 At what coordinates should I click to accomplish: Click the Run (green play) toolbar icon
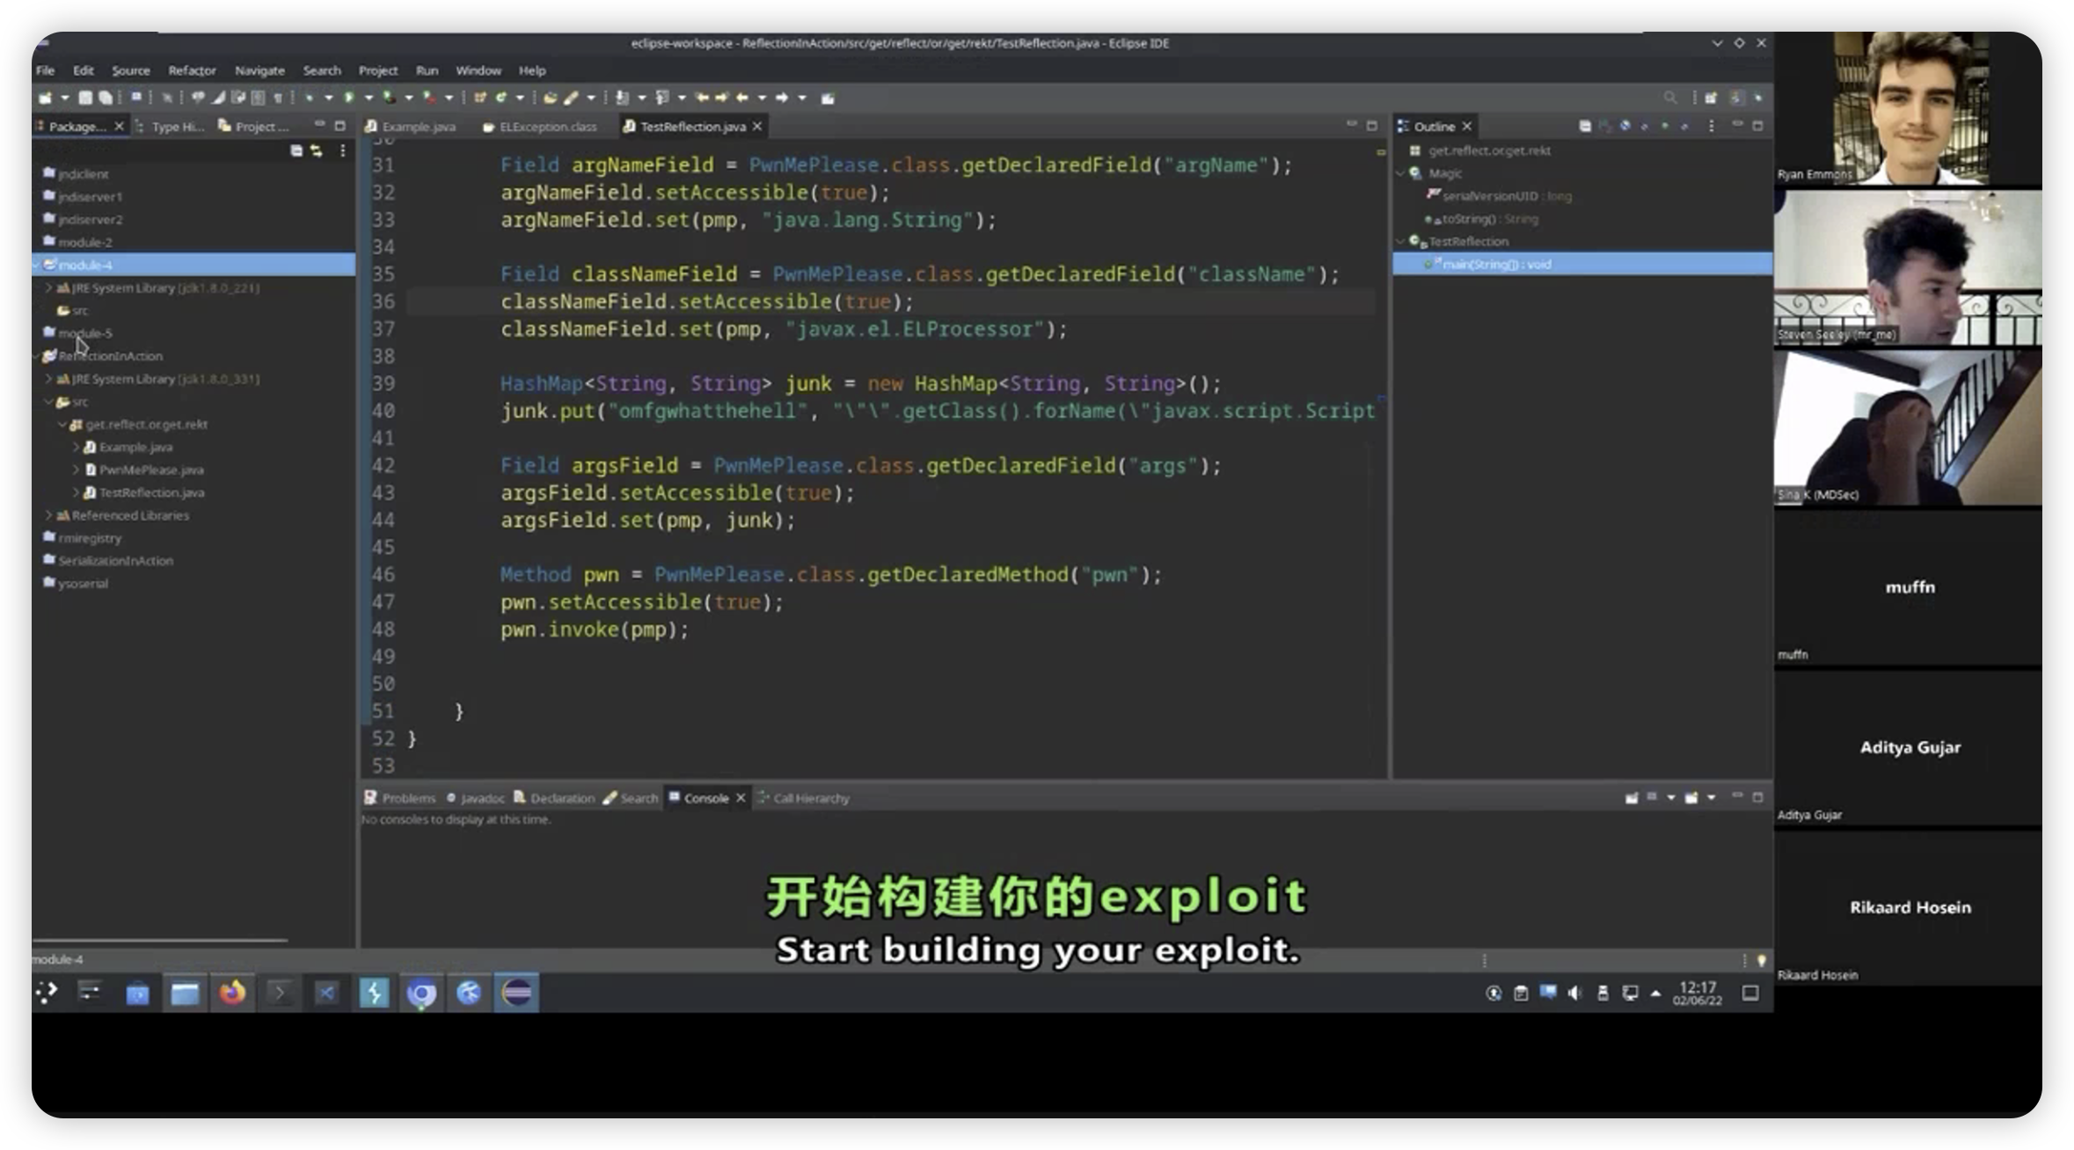(x=349, y=98)
